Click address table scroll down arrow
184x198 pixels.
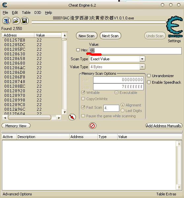179,187
